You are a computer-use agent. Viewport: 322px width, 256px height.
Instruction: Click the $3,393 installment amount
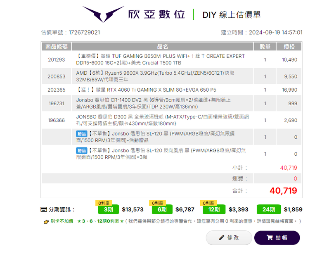239,210
